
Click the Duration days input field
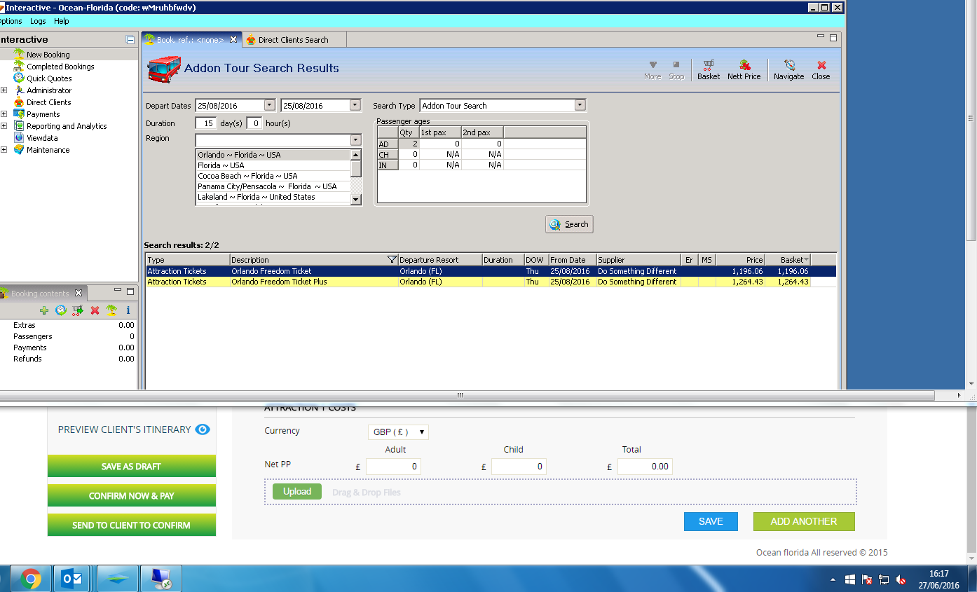206,123
